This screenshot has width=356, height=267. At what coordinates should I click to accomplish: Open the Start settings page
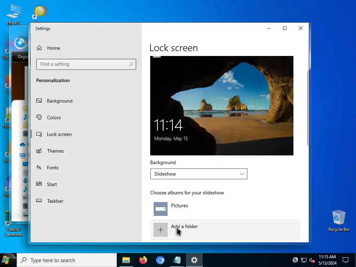(47, 184)
